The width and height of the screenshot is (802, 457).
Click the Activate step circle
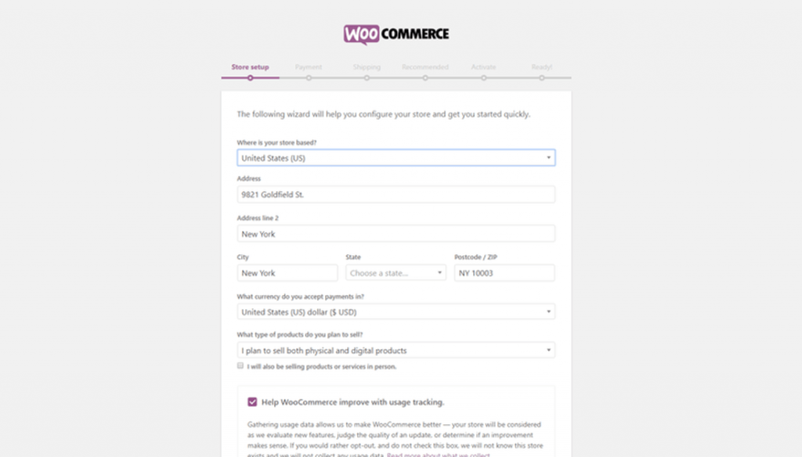click(483, 78)
